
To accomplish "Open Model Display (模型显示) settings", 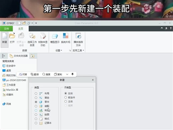I will 55,38.
